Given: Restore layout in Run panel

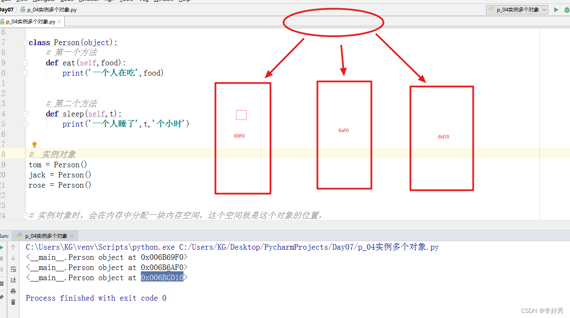Looking at the screenshot, I should tap(1, 283).
